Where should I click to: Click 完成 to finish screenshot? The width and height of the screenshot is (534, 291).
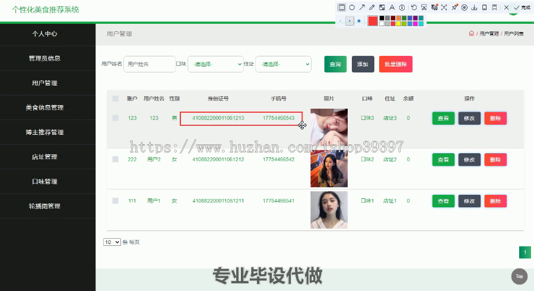click(522, 8)
